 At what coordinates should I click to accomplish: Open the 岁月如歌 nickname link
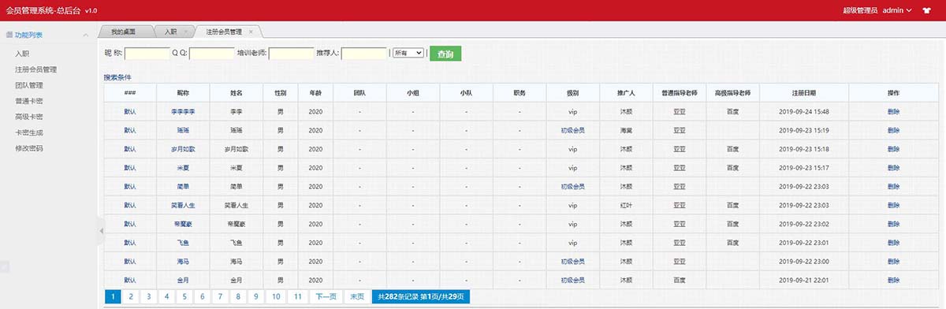[x=183, y=149]
